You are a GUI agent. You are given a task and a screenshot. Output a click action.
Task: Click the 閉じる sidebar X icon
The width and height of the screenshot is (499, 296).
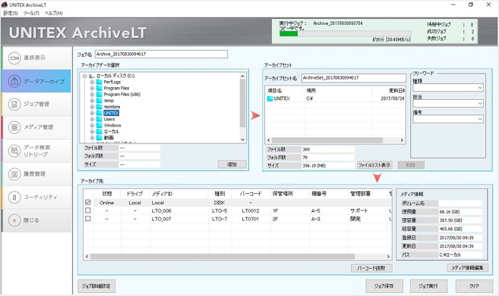coord(14,221)
